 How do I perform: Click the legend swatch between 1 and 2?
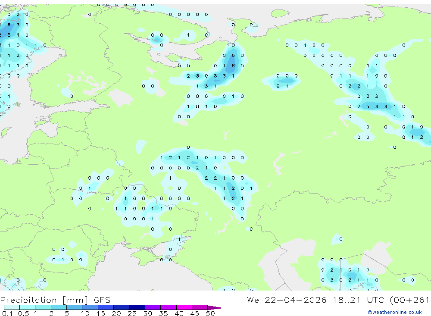(43, 307)
